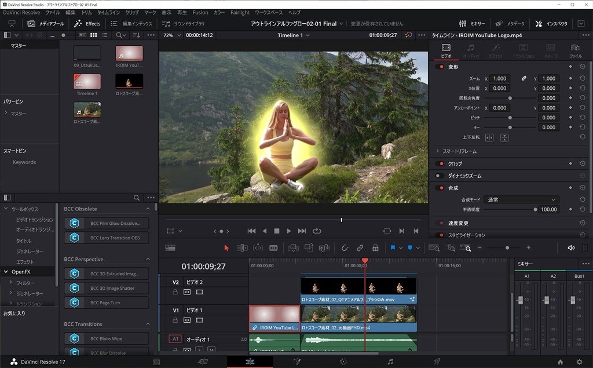The height and width of the screenshot is (368, 593).
Task: Open the viewer zoom 72% dropdown
Action: pos(171,35)
